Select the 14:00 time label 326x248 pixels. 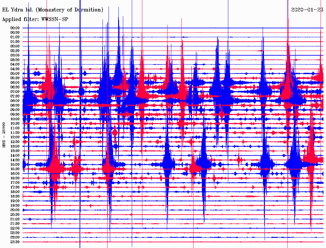15,155
